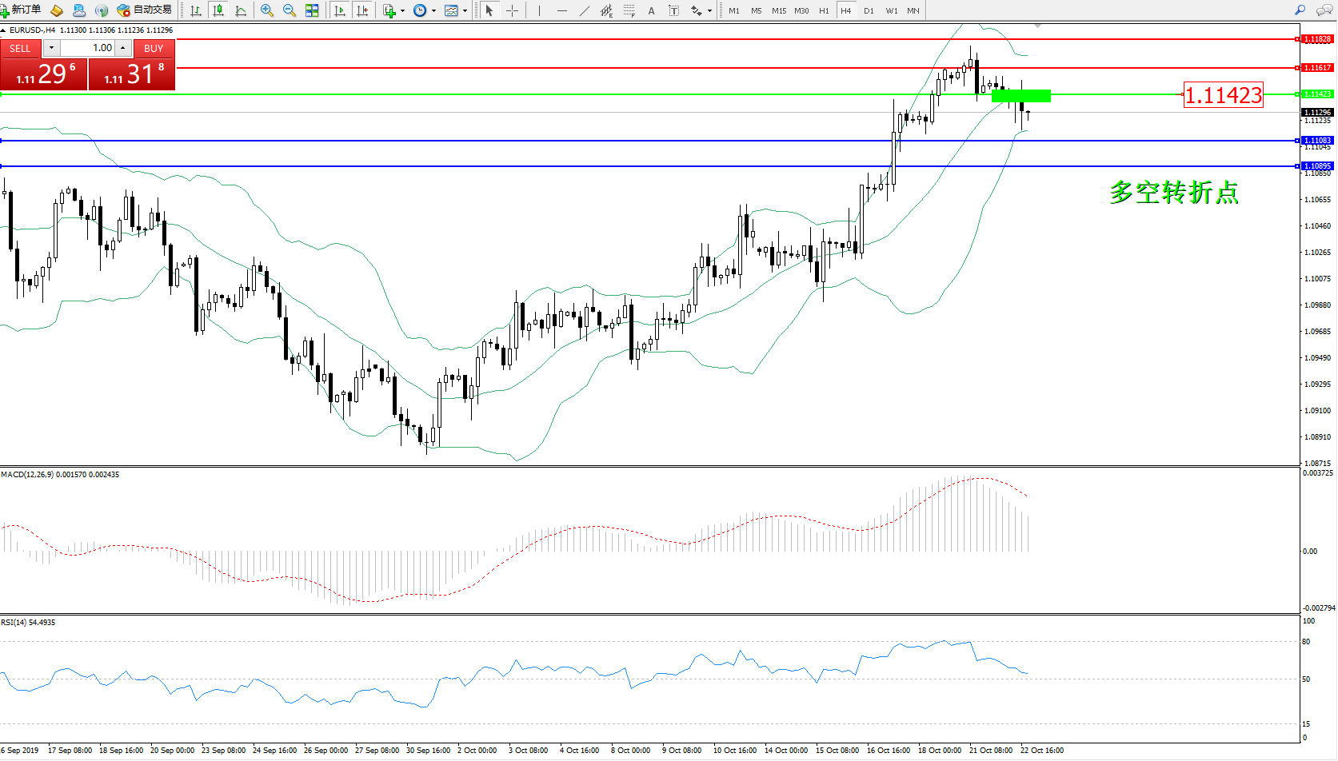Click the green rectangle on chart
Screen dimensions: 1338x761
[x=1020, y=96]
